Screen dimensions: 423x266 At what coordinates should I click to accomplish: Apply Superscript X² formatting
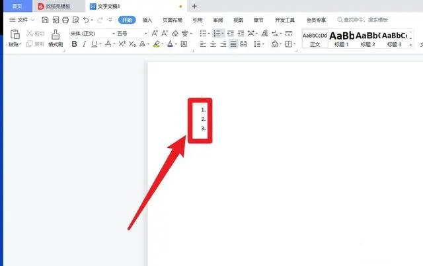[x=122, y=44]
